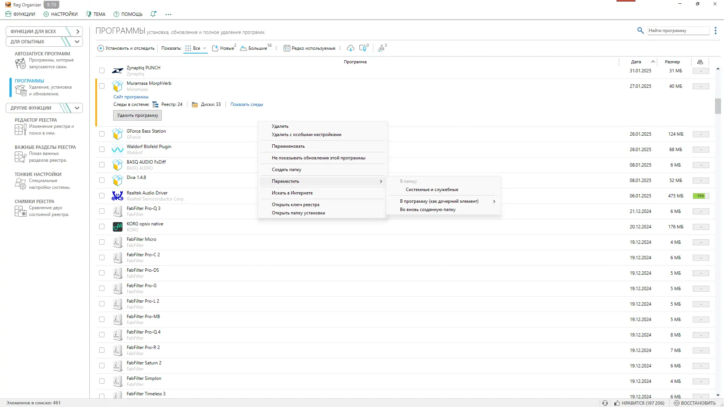Click the updates download cloud icon
This screenshot has height=407, width=724.
(x=351, y=48)
